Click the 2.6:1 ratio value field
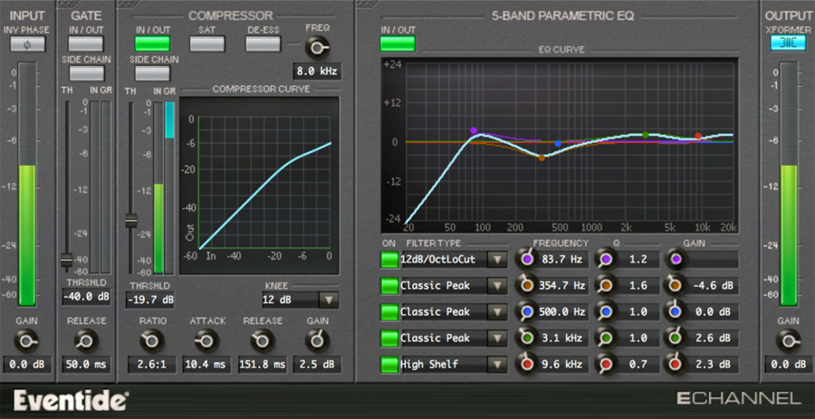 pyautogui.click(x=152, y=365)
